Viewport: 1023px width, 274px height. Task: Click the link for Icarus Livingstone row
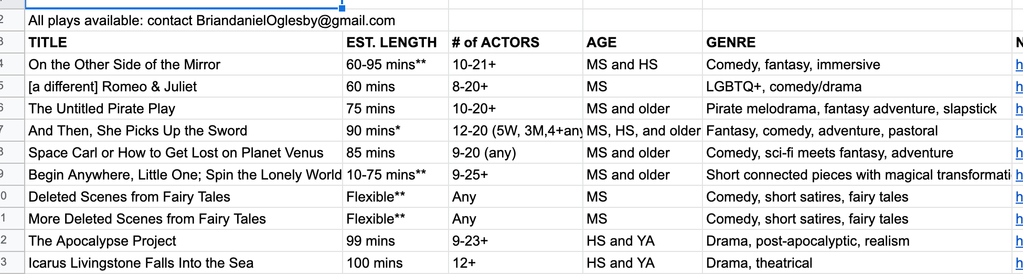pos(1019,263)
